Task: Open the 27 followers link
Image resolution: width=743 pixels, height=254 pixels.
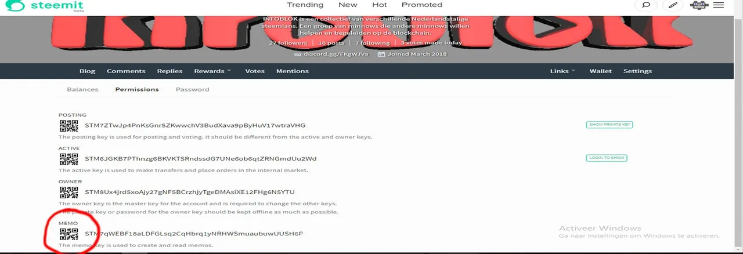Action: pos(288,43)
